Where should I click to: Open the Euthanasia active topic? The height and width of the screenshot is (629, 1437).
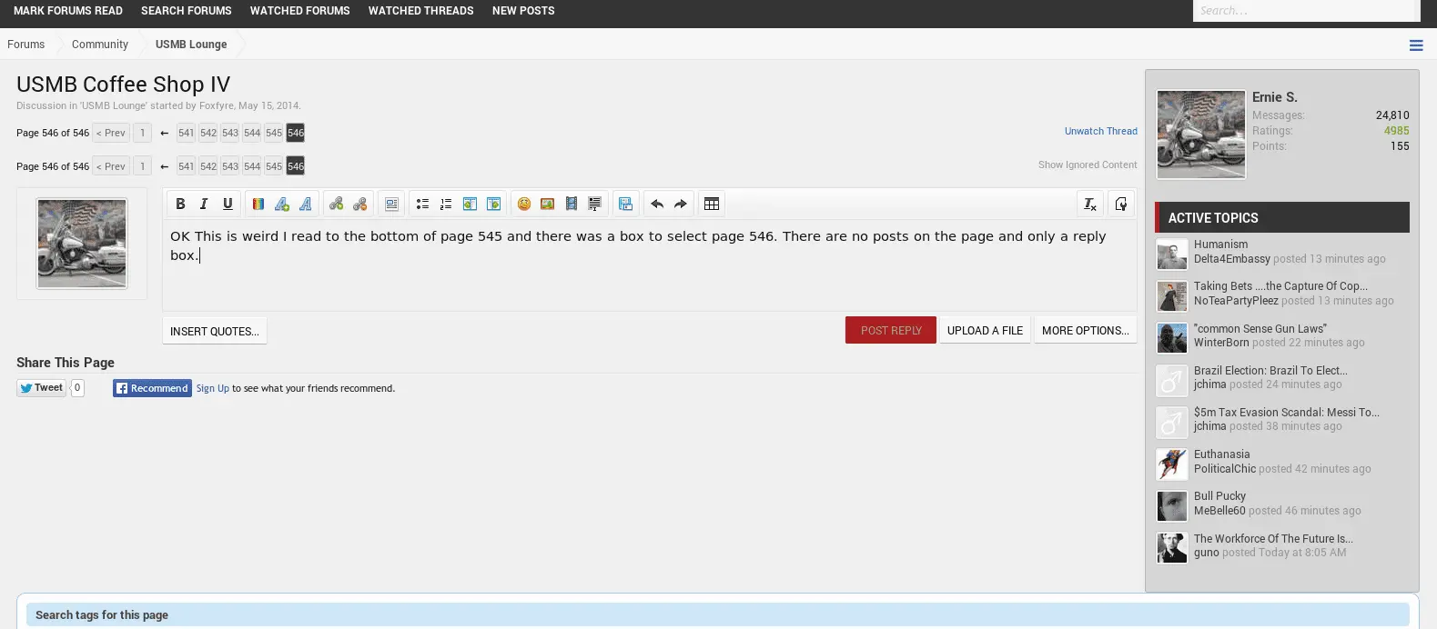click(1222, 454)
